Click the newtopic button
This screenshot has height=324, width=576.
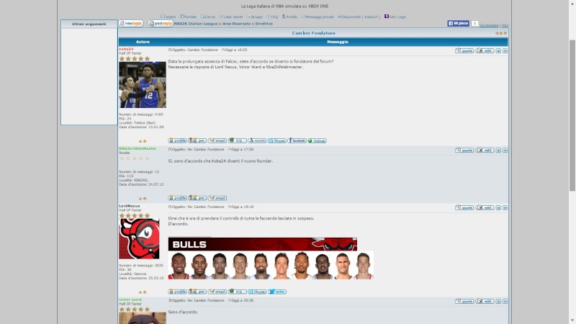point(131,24)
